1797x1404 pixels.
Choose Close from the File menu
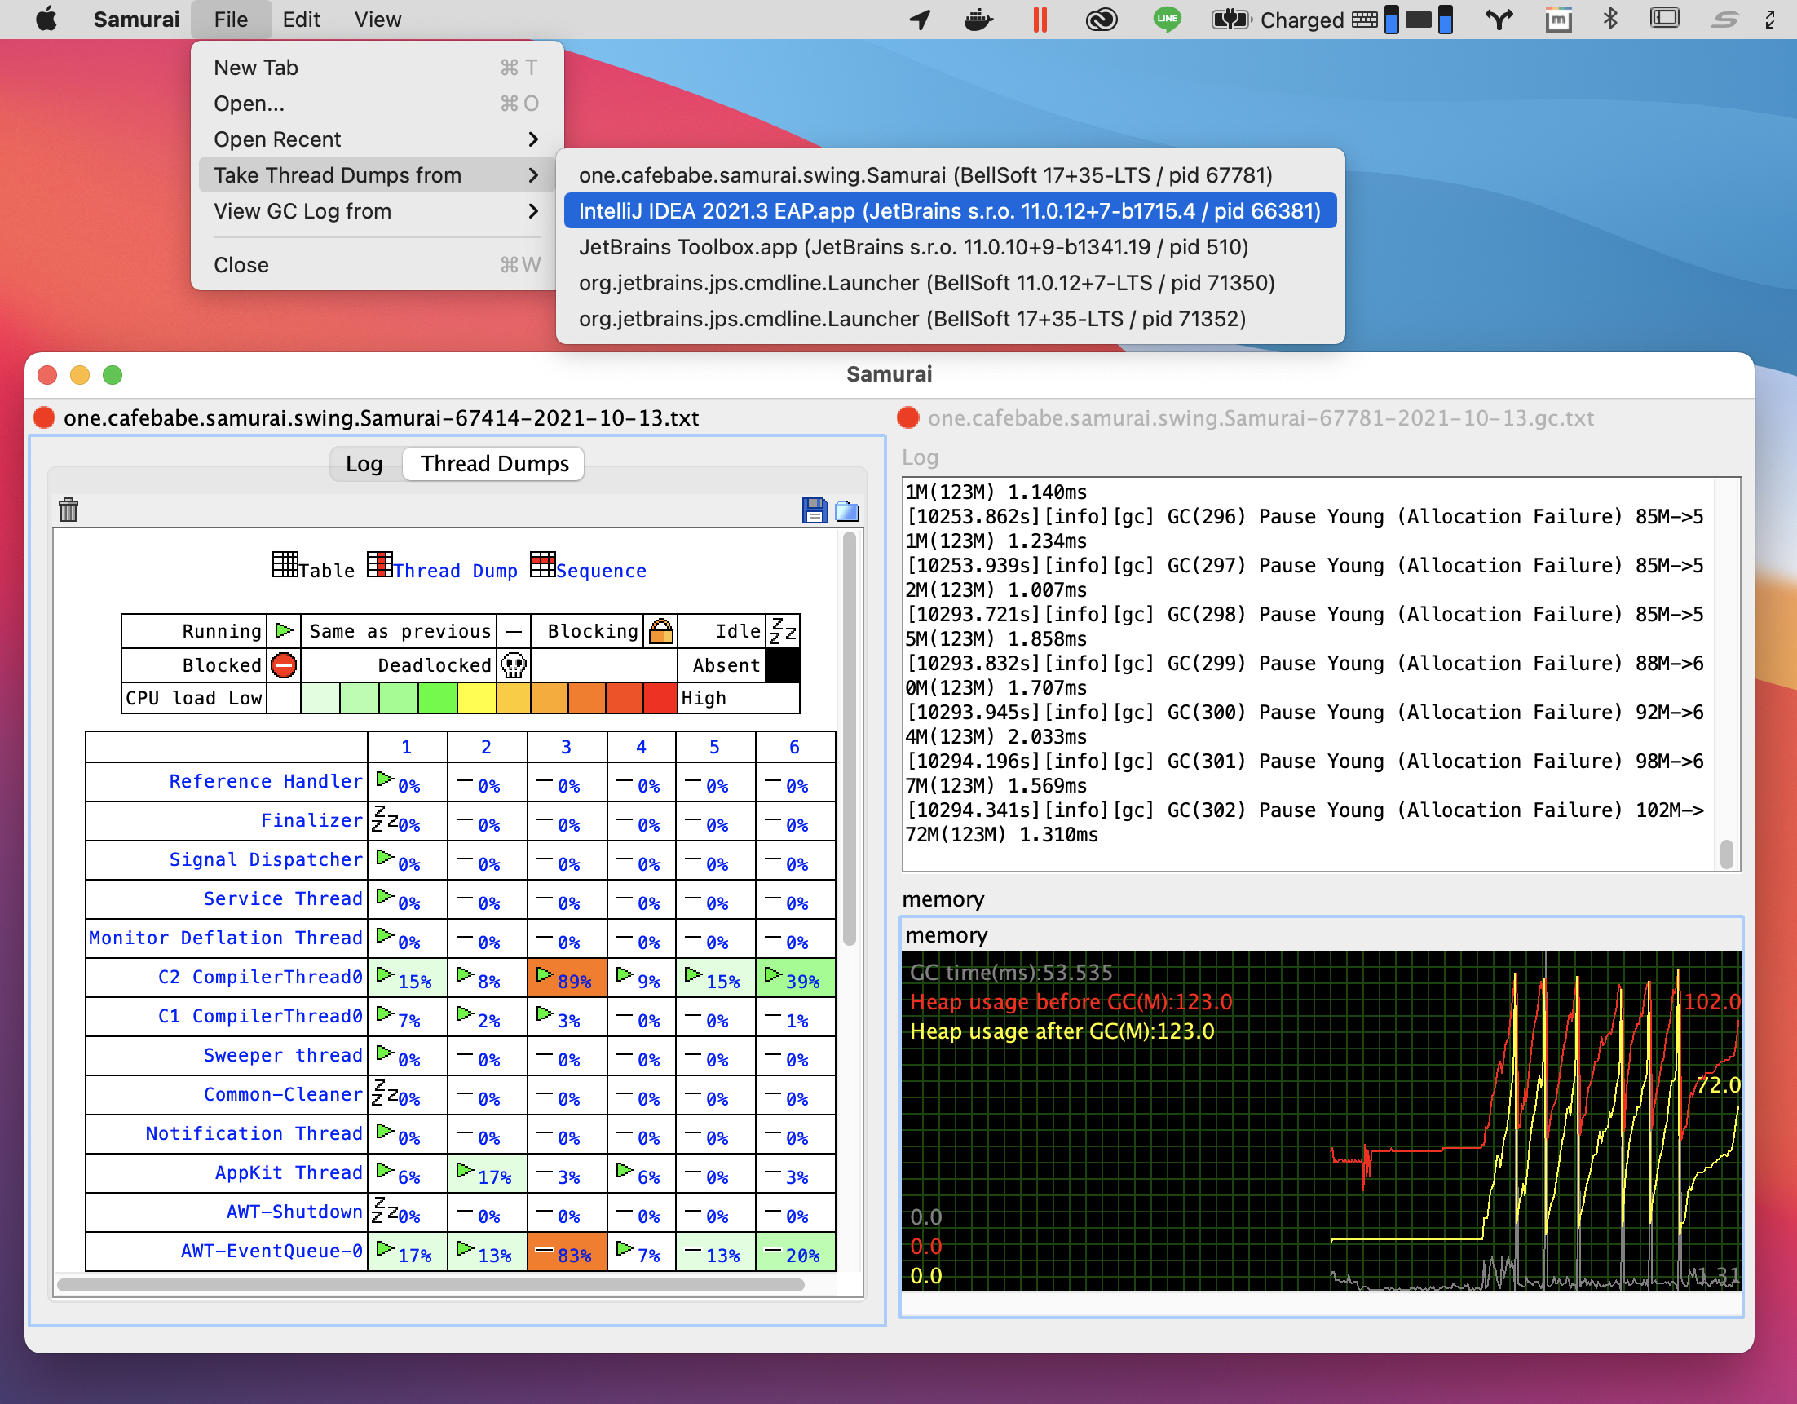[378, 265]
